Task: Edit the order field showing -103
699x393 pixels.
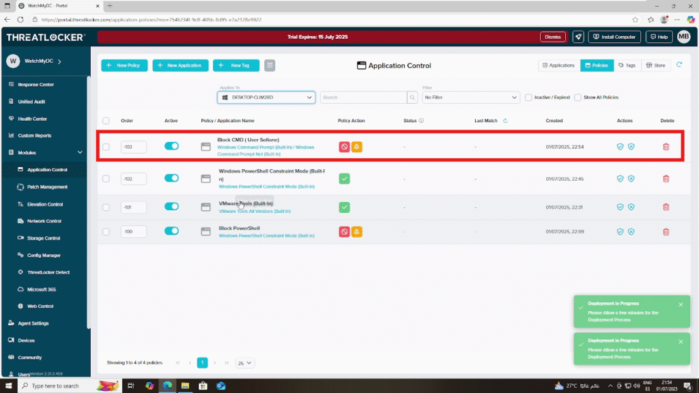Action: click(x=133, y=147)
